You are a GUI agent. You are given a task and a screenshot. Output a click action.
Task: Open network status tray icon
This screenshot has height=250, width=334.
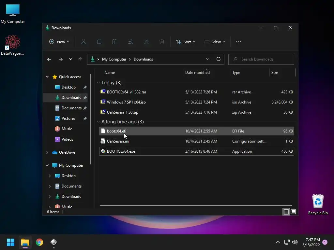click(287, 242)
